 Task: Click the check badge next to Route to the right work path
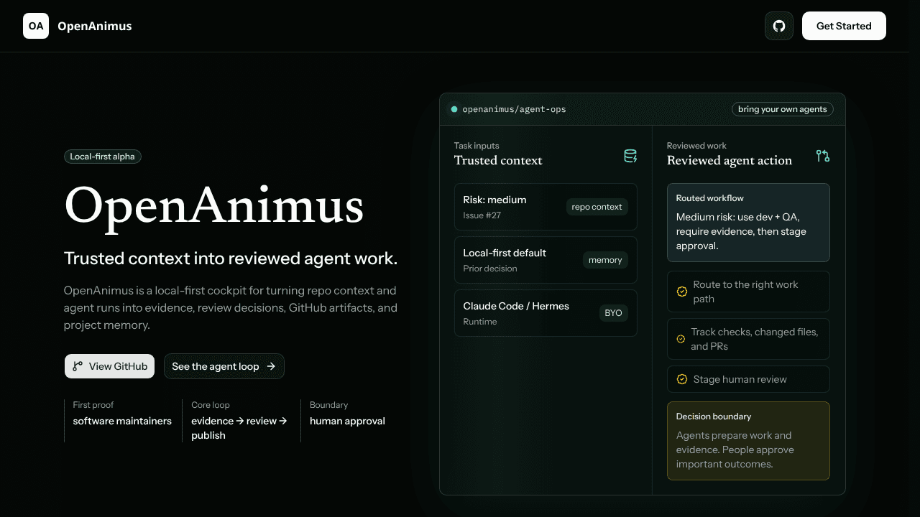coord(682,292)
